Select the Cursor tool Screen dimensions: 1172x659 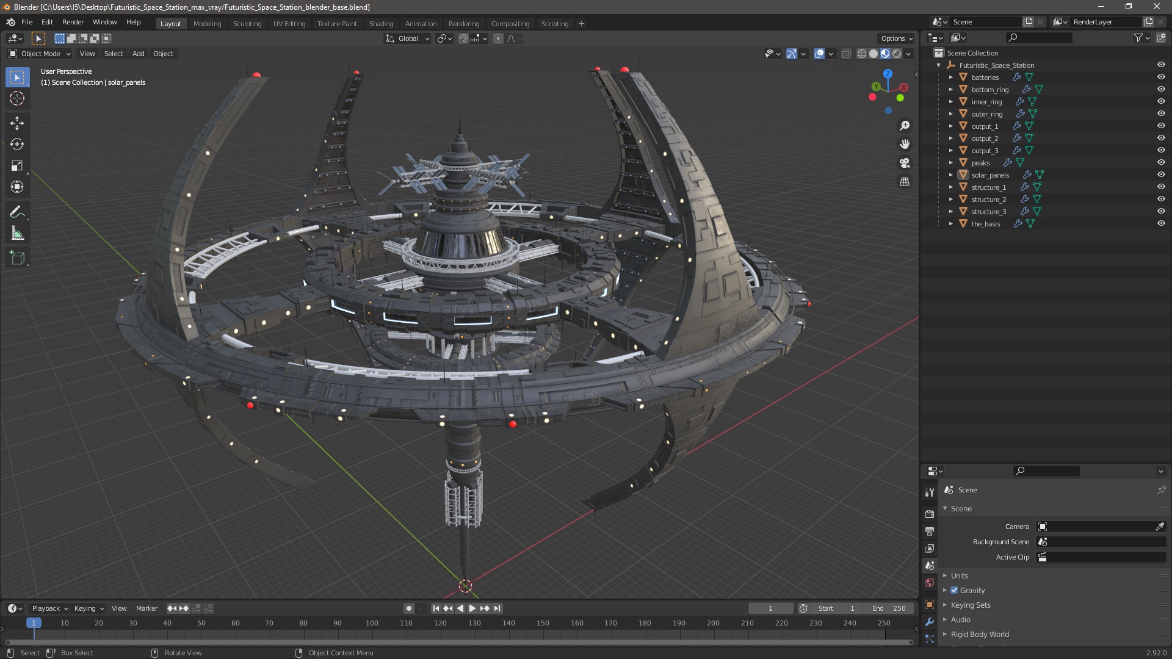pos(17,98)
